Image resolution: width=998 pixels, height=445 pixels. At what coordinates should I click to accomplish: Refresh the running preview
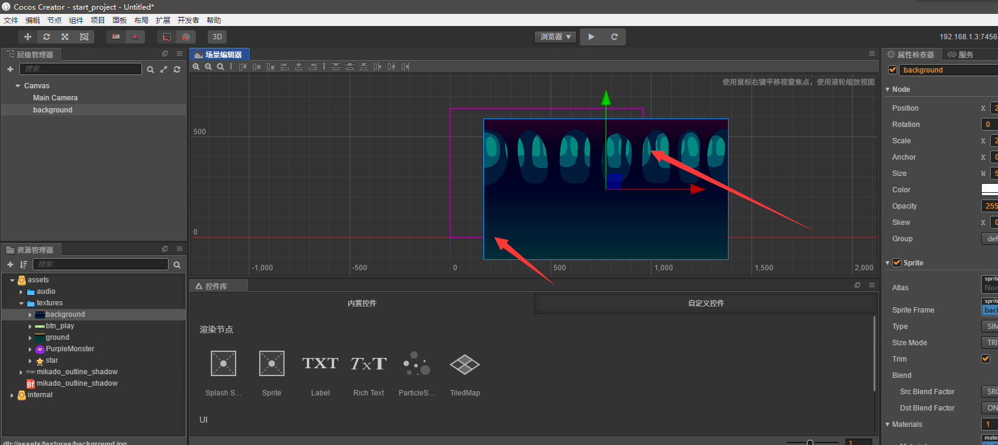(x=614, y=37)
